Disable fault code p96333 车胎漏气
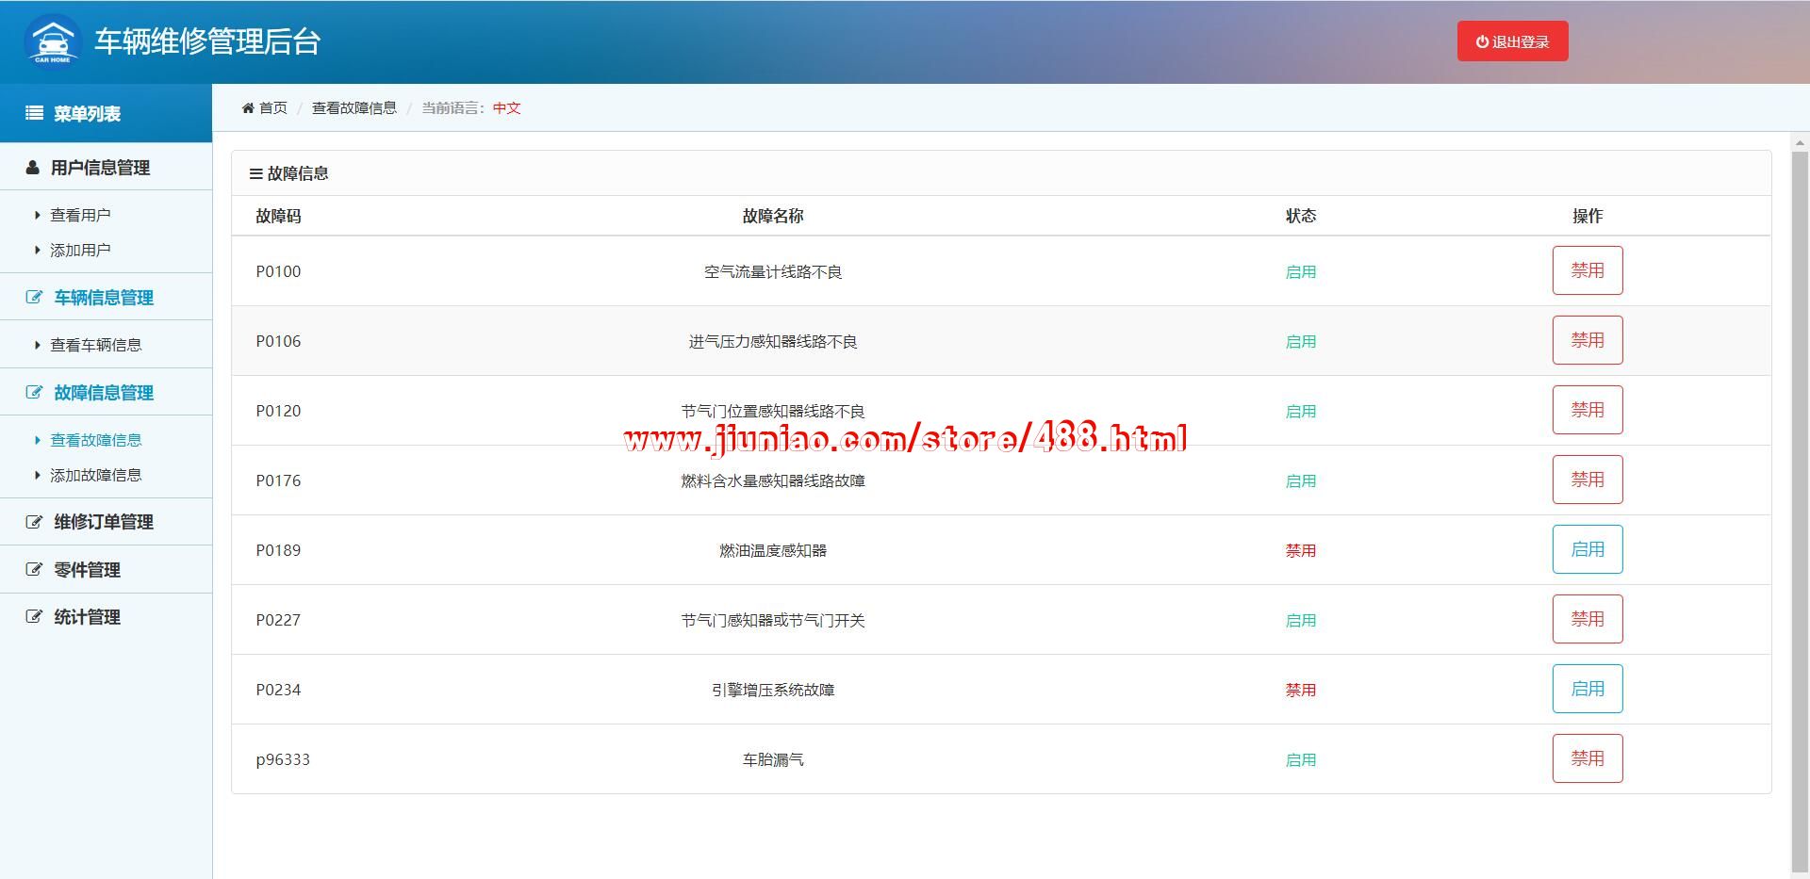Screen dimensions: 1810x879 (x=1587, y=758)
